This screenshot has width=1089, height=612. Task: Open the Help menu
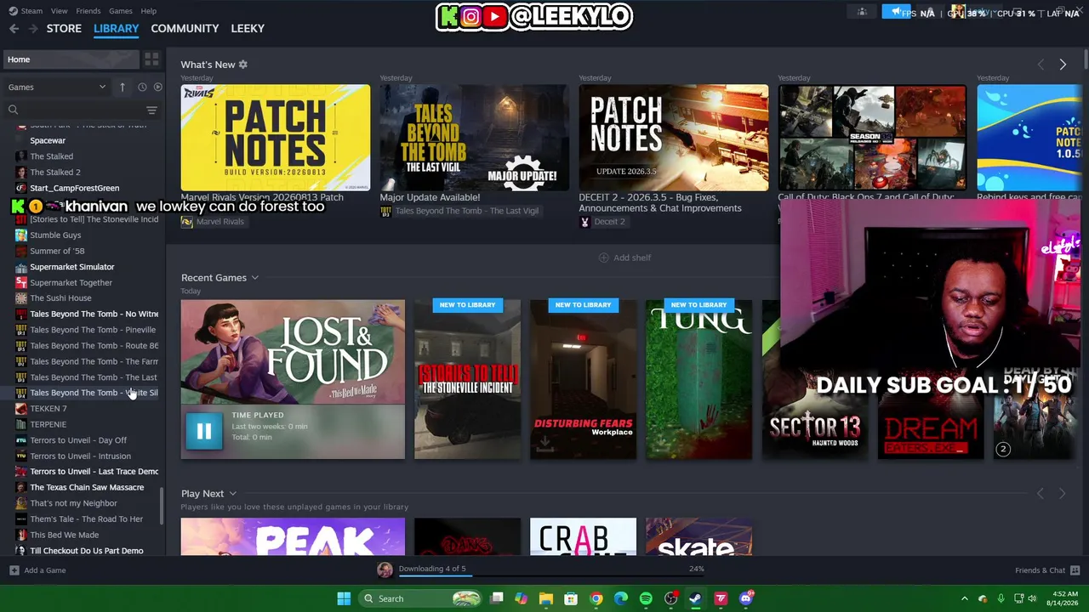148,11
